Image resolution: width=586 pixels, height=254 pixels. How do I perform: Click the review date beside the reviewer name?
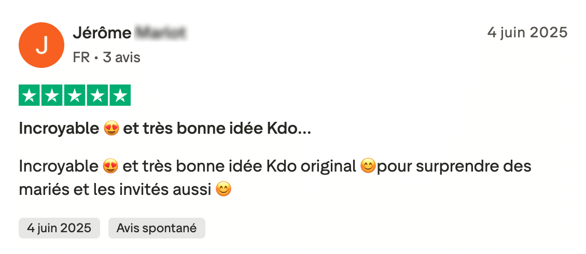point(527,33)
